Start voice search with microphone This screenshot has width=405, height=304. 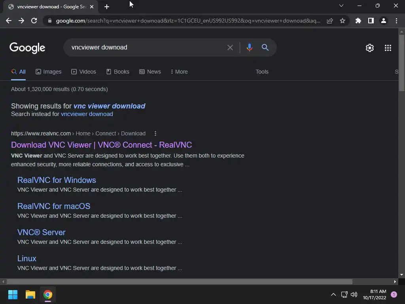pos(249,47)
